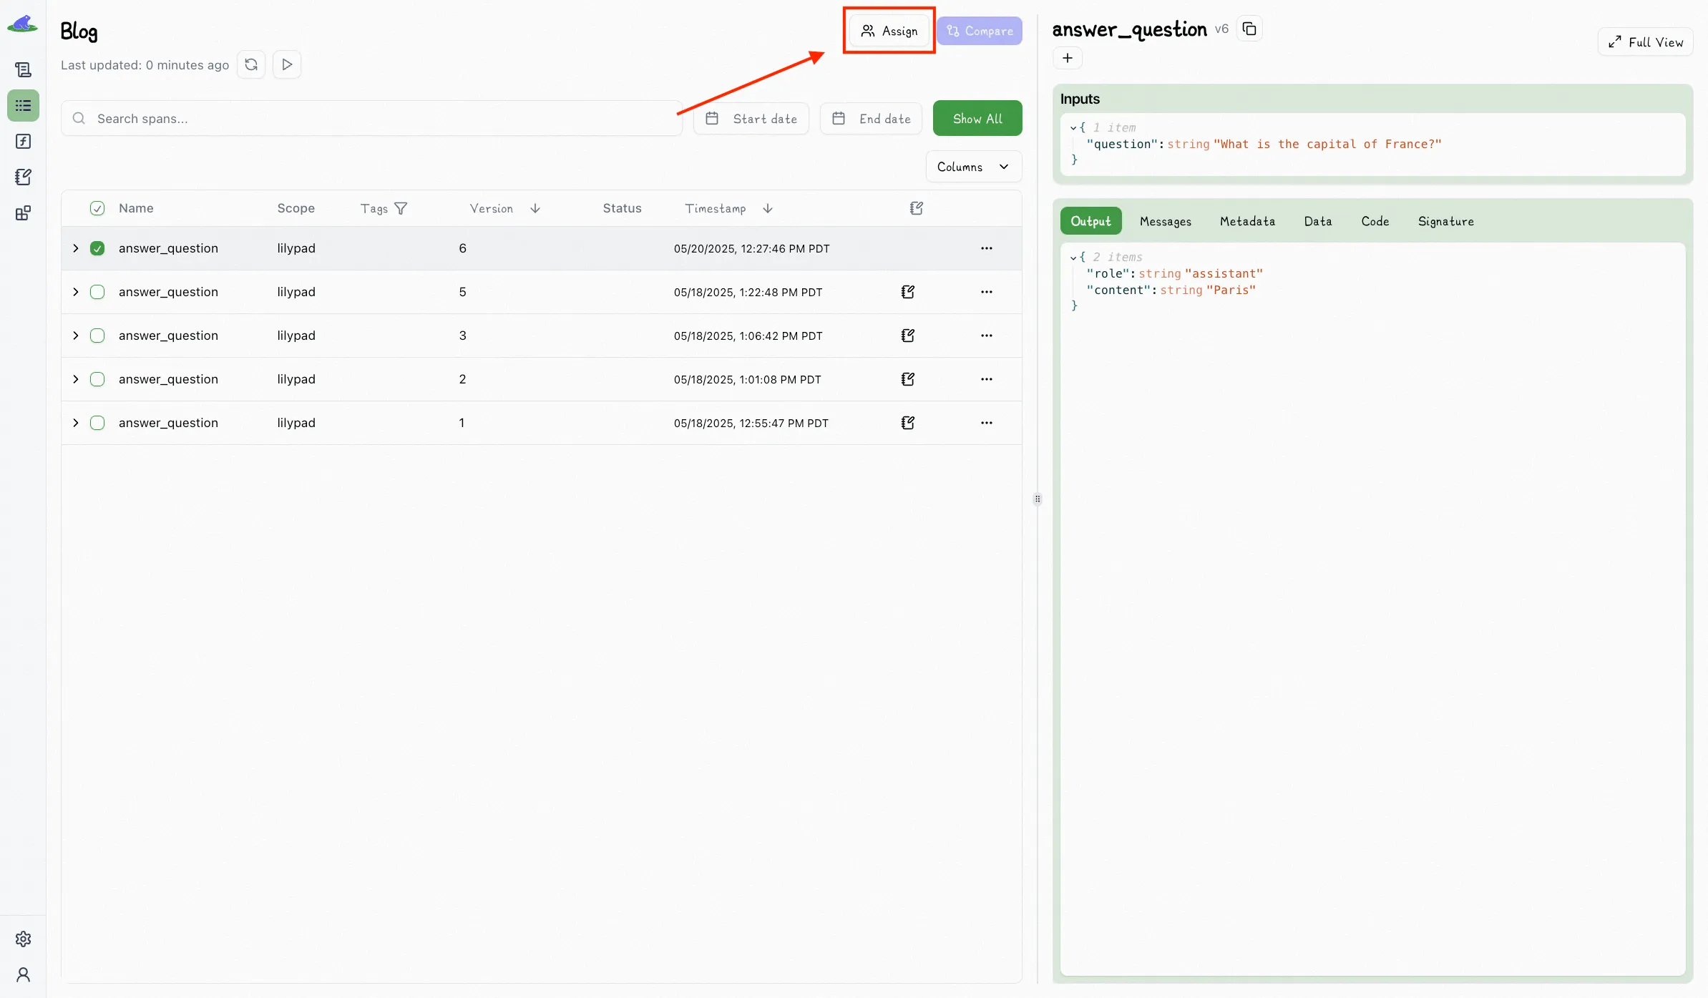Click the Search spans input field
Image resolution: width=1708 pixels, height=998 pixels.
(372, 119)
